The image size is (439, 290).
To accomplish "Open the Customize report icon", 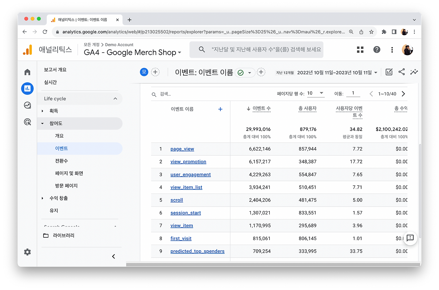I will (x=389, y=72).
